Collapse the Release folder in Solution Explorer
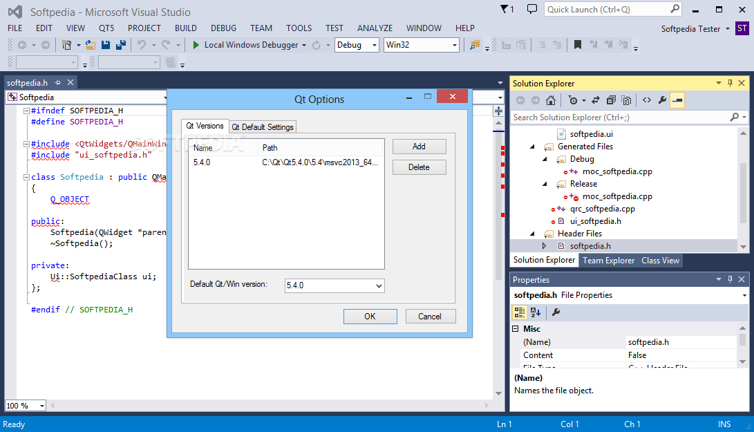 point(545,184)
